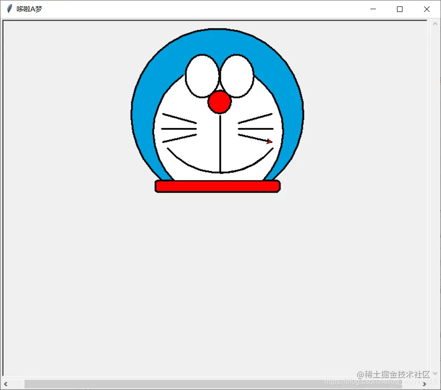
Task: Click the left arrow of the horizontal scrollbar
Action: point(6,384)
